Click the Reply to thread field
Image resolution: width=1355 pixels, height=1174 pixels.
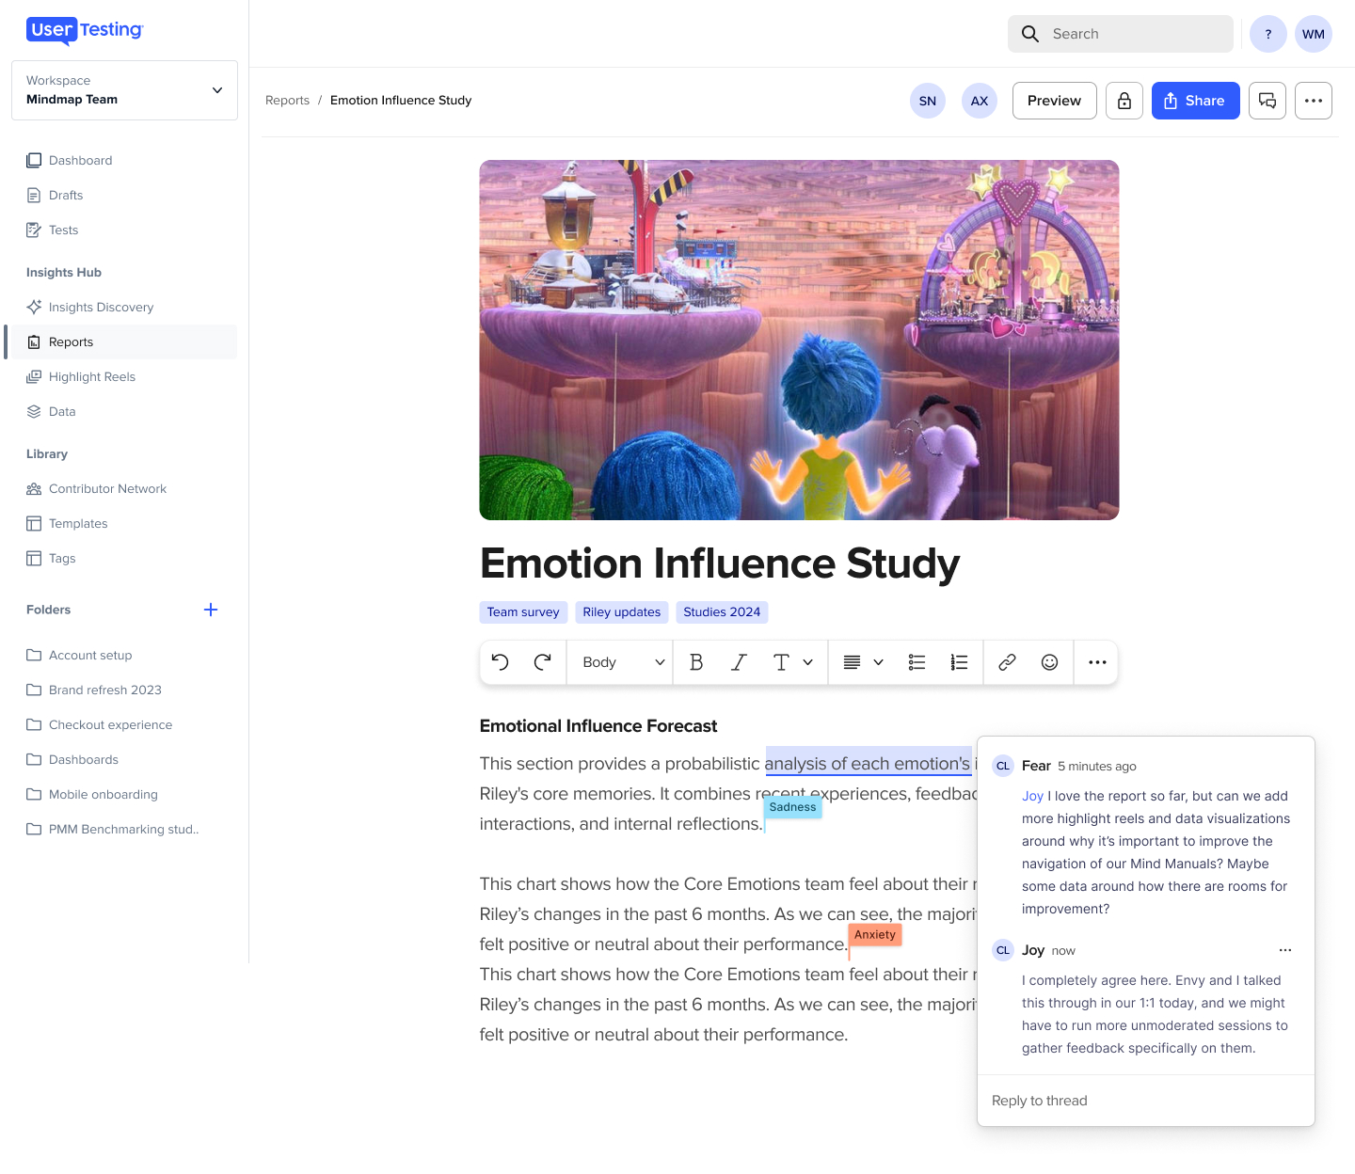point(1145,1101)
